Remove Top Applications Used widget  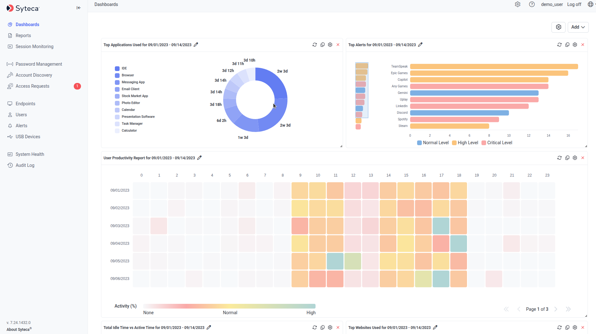[x=338, y=45]
